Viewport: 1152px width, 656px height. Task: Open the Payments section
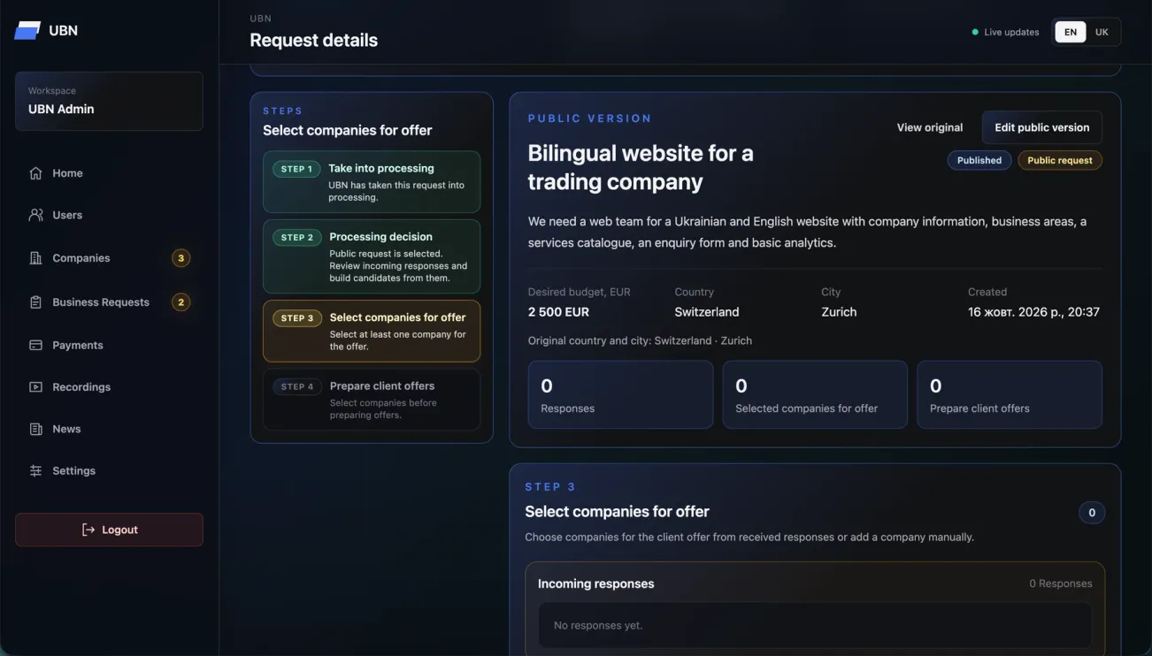pyautogui.click(x=109, y=345)
